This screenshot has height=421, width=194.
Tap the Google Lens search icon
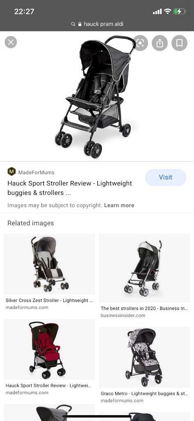(x=140, y=43)
